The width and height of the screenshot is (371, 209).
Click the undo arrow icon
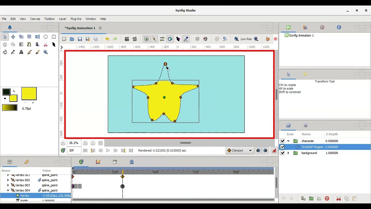pos(107,39)
